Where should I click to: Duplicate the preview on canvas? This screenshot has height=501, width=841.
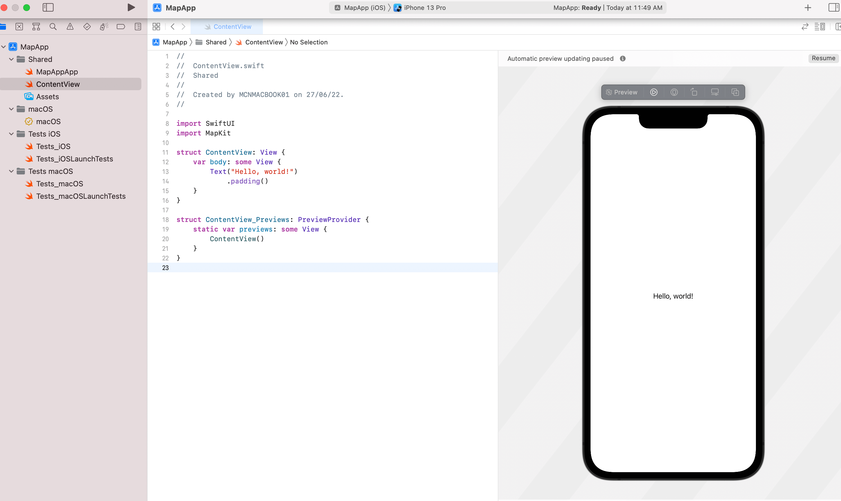click(735, 92)
